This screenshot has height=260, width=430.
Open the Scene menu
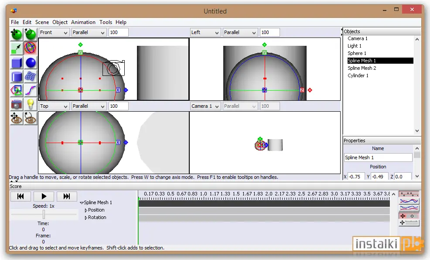tap(42, 22)
